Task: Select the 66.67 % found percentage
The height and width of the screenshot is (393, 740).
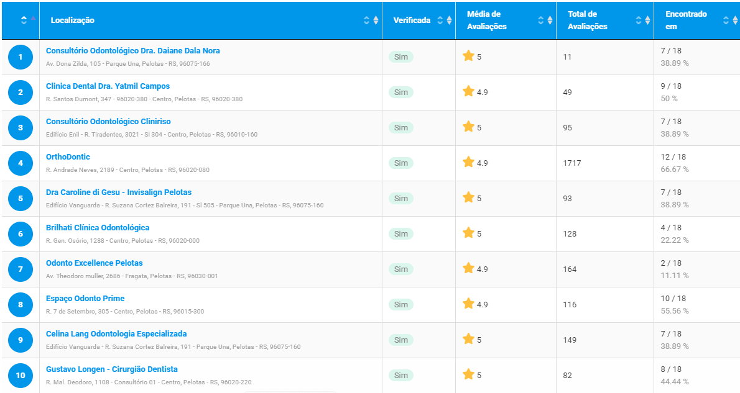Action: (675, 169)
